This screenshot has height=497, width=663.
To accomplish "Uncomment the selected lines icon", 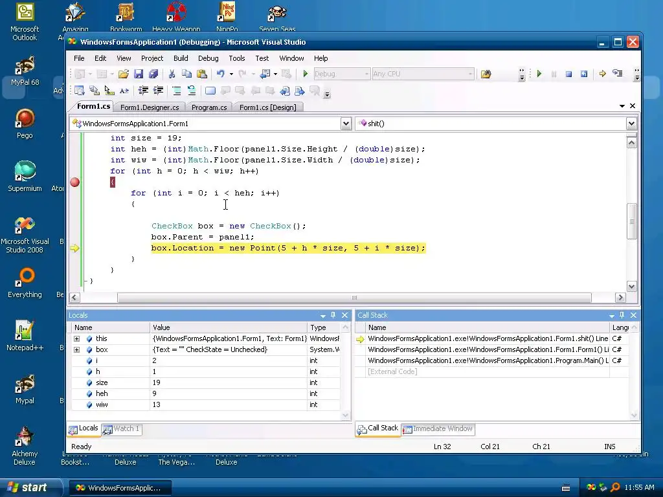I will 192,91.
